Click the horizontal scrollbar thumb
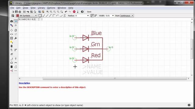Viewport: 195px width, 109px height. [x=115, y=78]
